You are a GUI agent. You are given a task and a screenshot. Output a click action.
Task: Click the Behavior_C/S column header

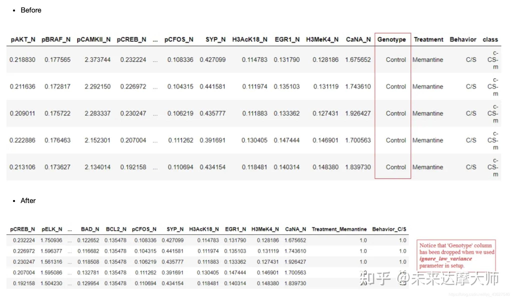[x=389, y=229]
